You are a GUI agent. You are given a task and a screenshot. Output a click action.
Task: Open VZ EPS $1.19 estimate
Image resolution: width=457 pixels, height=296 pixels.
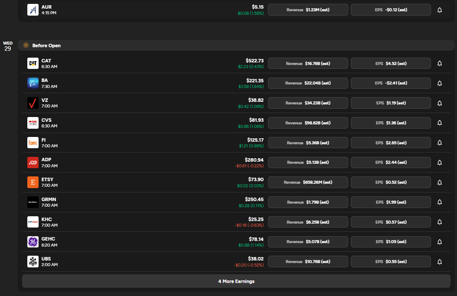click(x=391, y=103)
